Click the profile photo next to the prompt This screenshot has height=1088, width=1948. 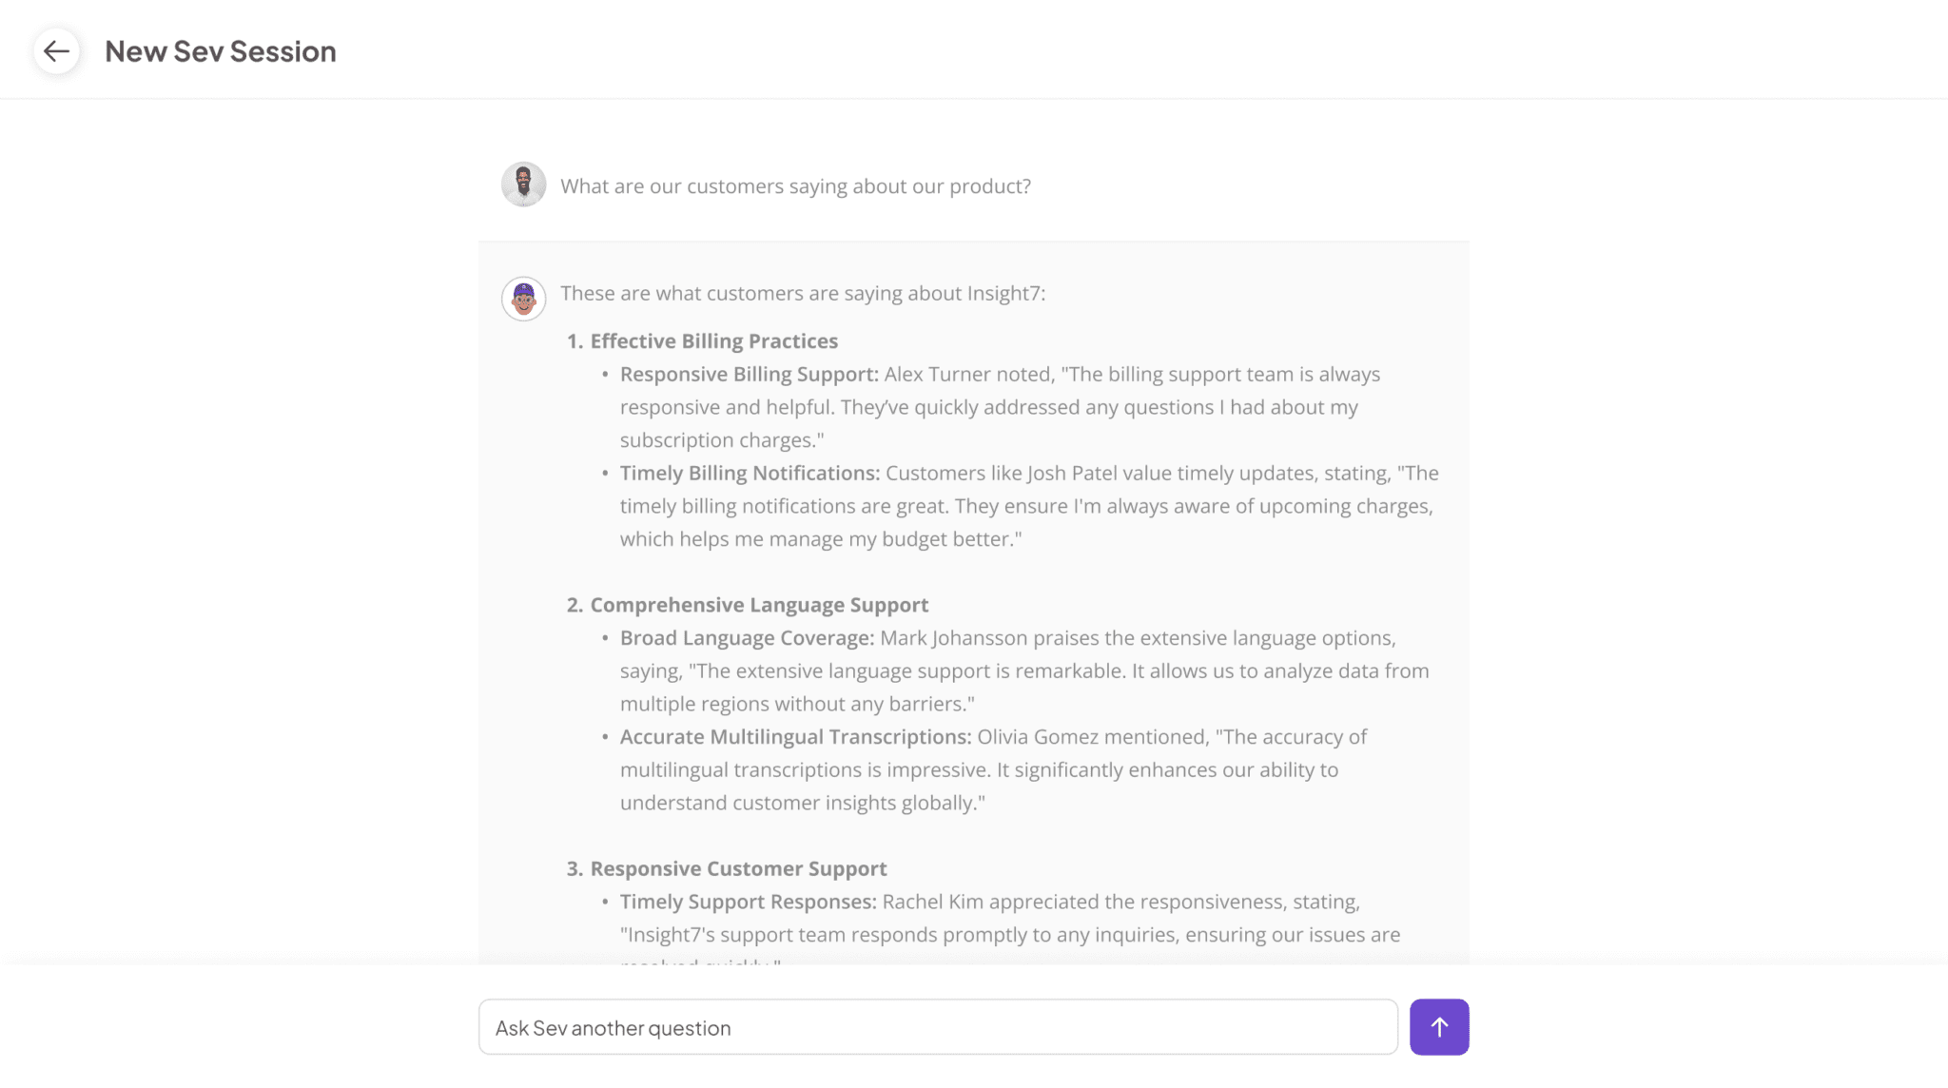[523, 184]
